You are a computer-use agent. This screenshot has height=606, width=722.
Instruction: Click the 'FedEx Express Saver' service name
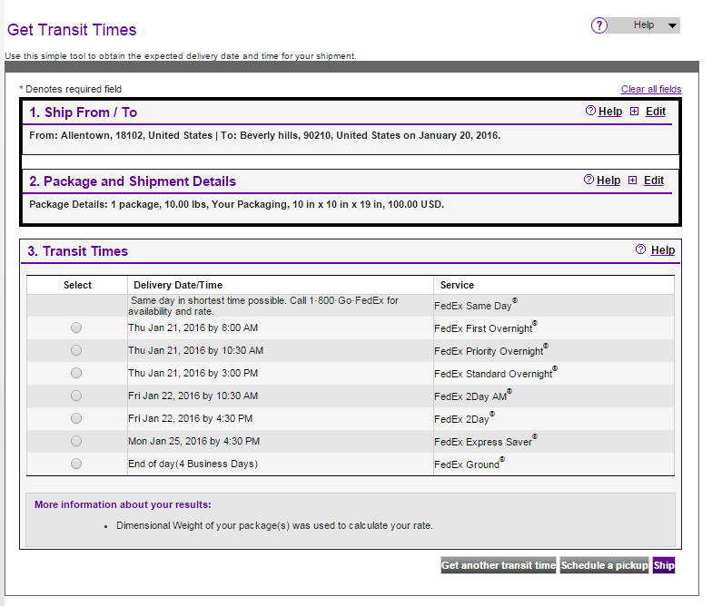[486, 442]
